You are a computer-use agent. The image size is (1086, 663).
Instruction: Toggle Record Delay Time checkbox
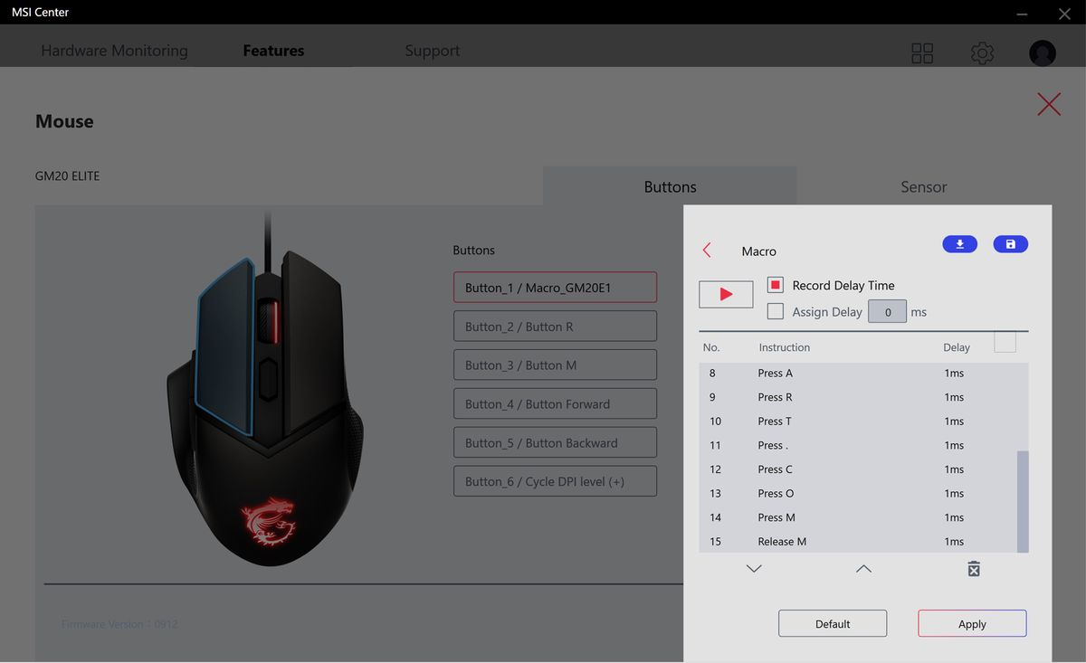click(x=776, y=285)
